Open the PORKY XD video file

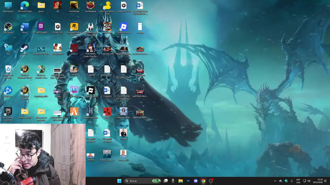click(x=57, y=28)
